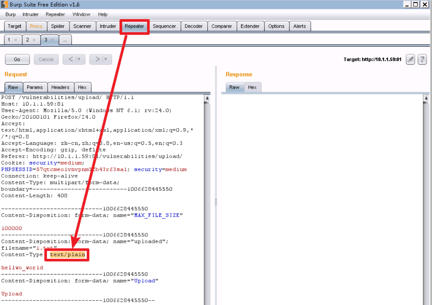Close repeater tab 2 with its x
This screenshot has width=432, height=305.
[x=34, y=40]
